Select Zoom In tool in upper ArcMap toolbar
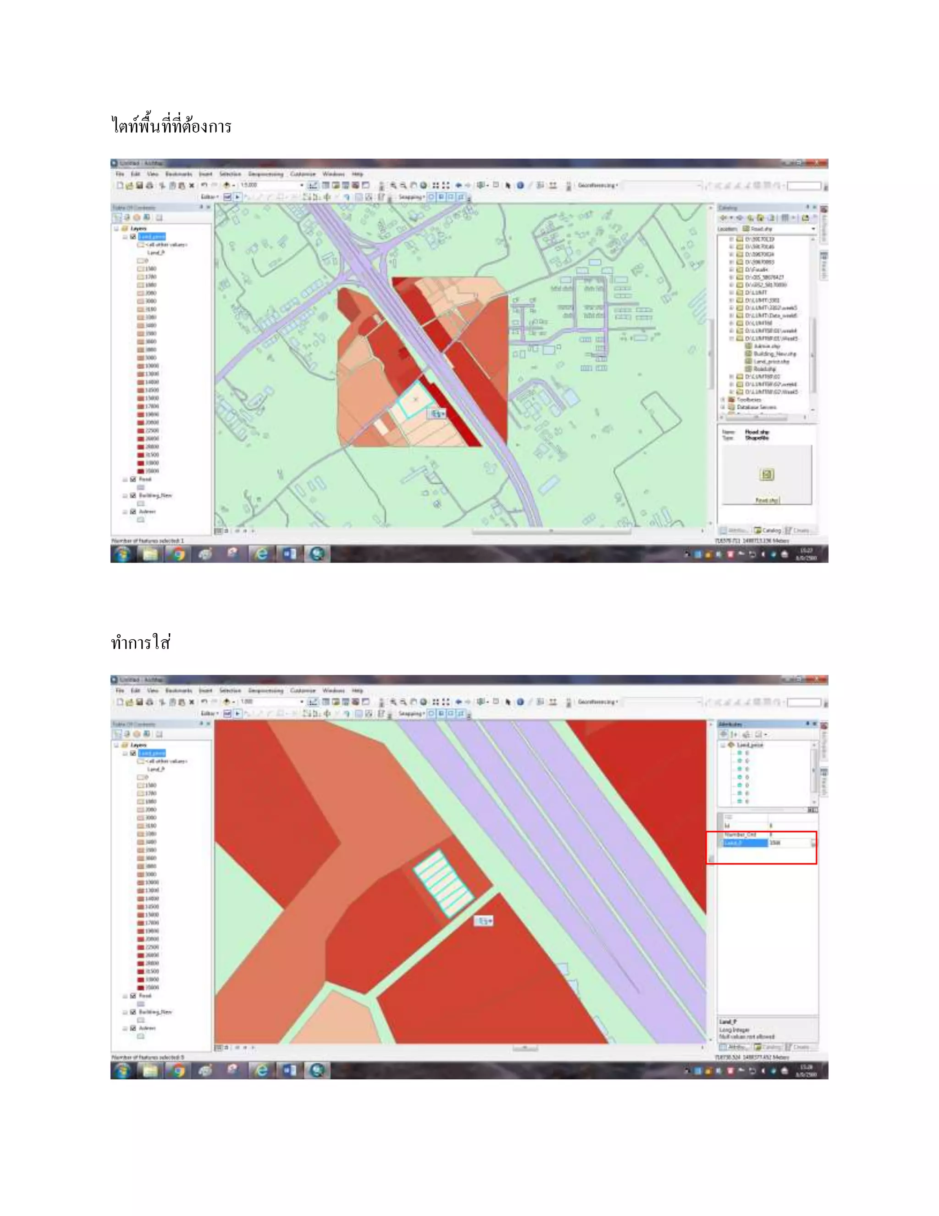939x1216 pixels. click(393, 185)
